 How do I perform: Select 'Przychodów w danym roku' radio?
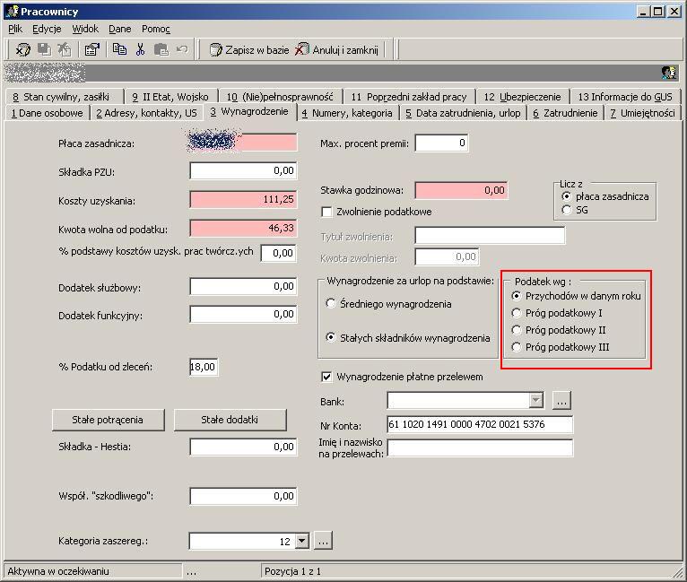pos(516,296)
